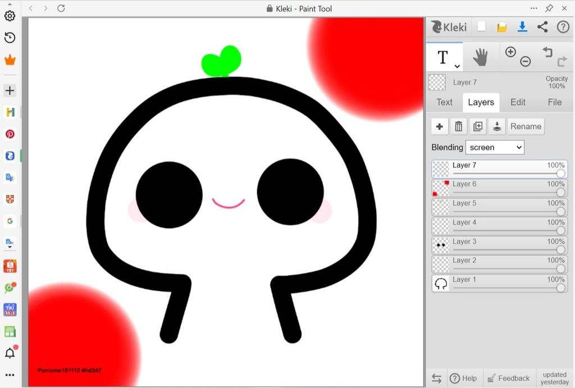Adjust Layer 6 opacity slider handle
The image size is (575, 388).
pos(560,193)
